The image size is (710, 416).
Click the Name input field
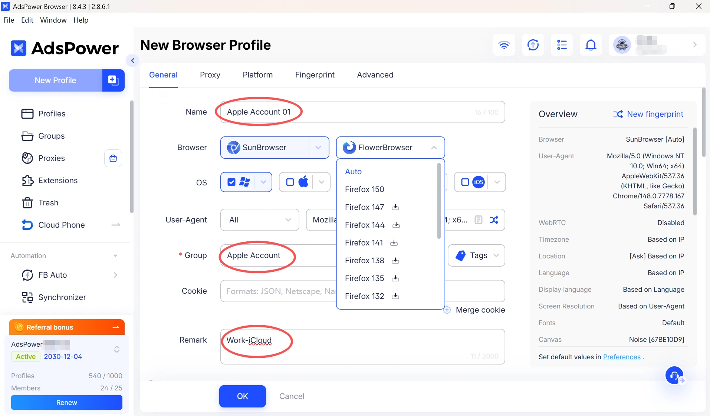click(363, 112)
